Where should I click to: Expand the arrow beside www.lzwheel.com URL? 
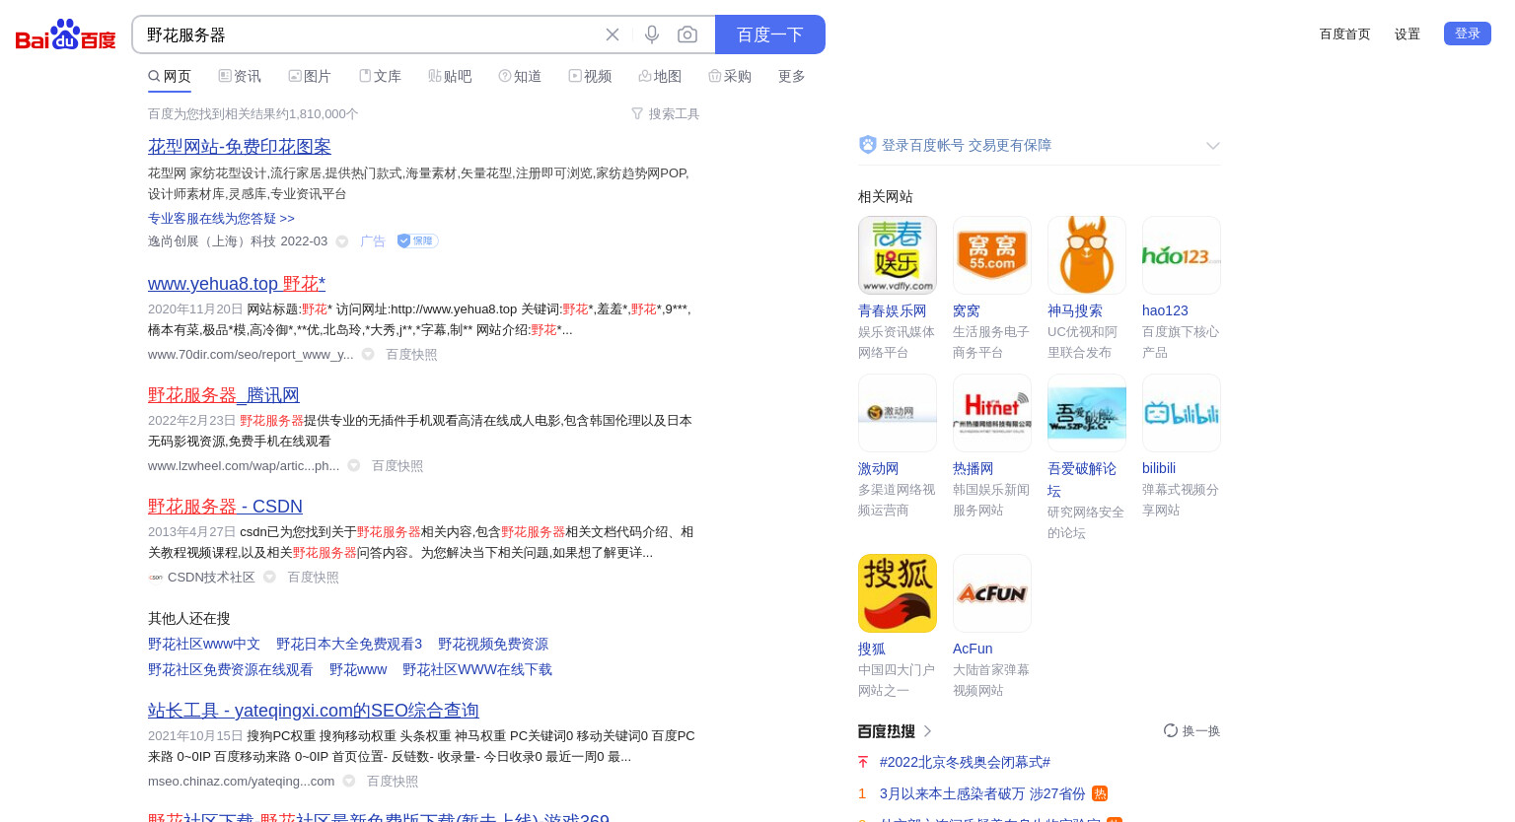coord(354,465)
